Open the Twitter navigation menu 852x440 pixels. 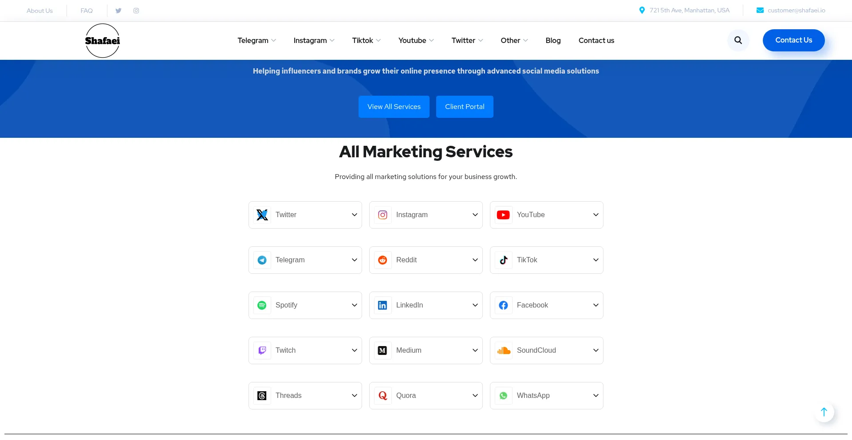[x=467, y=40]
